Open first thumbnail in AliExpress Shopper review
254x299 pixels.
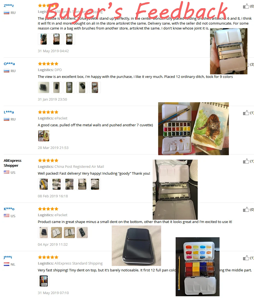coord(44,184)
